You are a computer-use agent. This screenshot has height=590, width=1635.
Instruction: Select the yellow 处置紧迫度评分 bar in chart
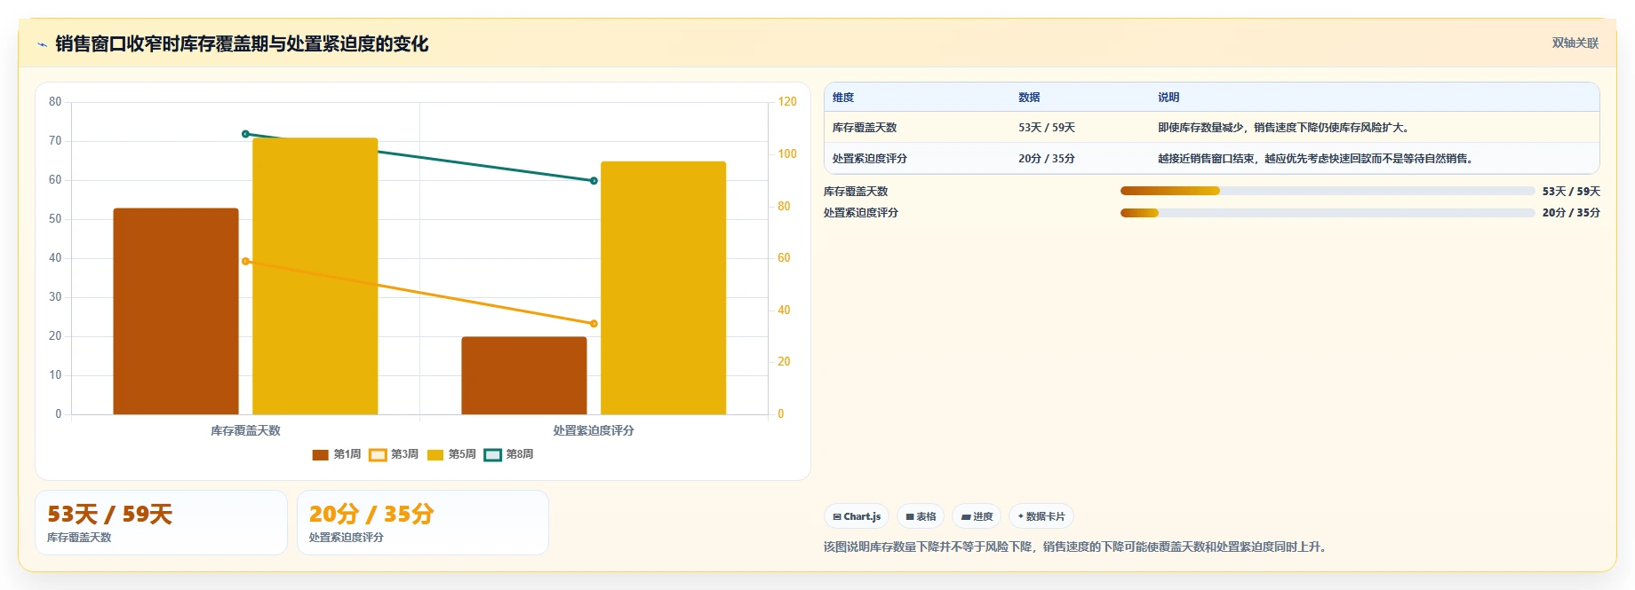point(664,287)
